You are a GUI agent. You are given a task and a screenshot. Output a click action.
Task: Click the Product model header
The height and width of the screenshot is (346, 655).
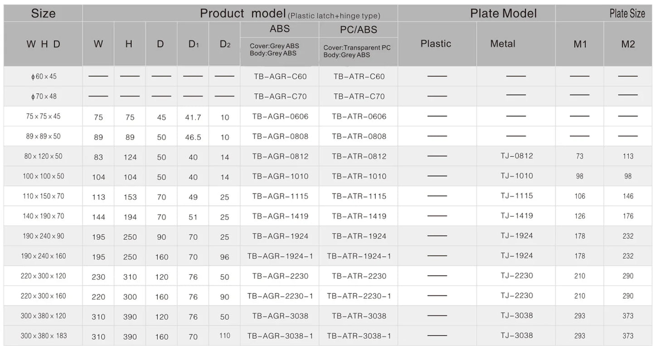pos(243,13)
